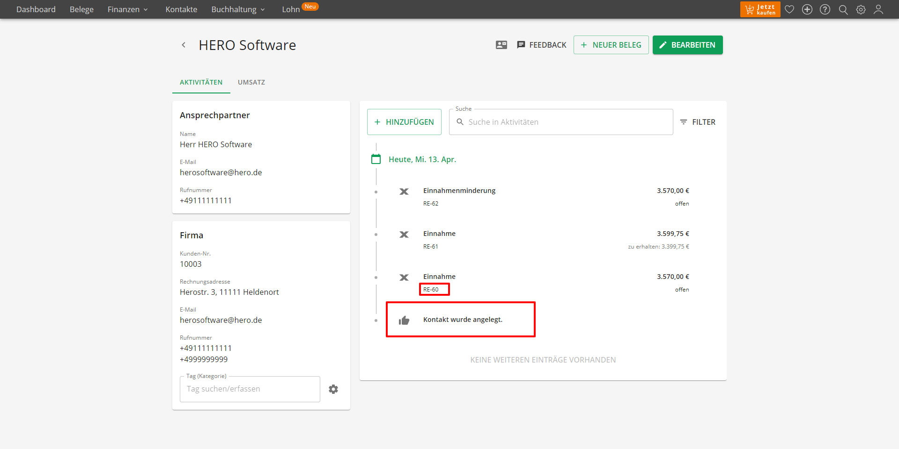Open the Belege menu item

81,9
